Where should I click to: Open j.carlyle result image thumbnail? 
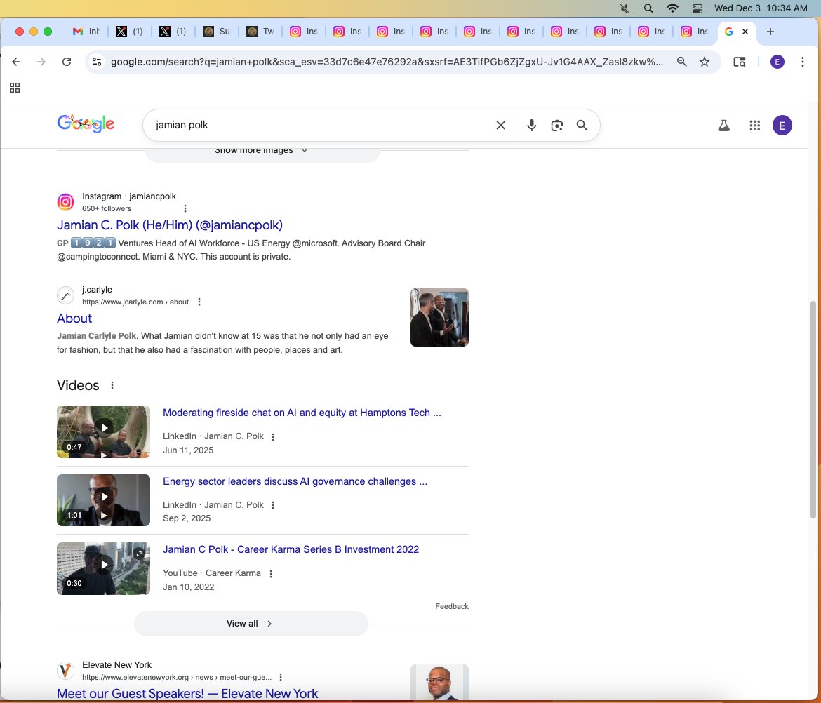[x=439, y=317]
